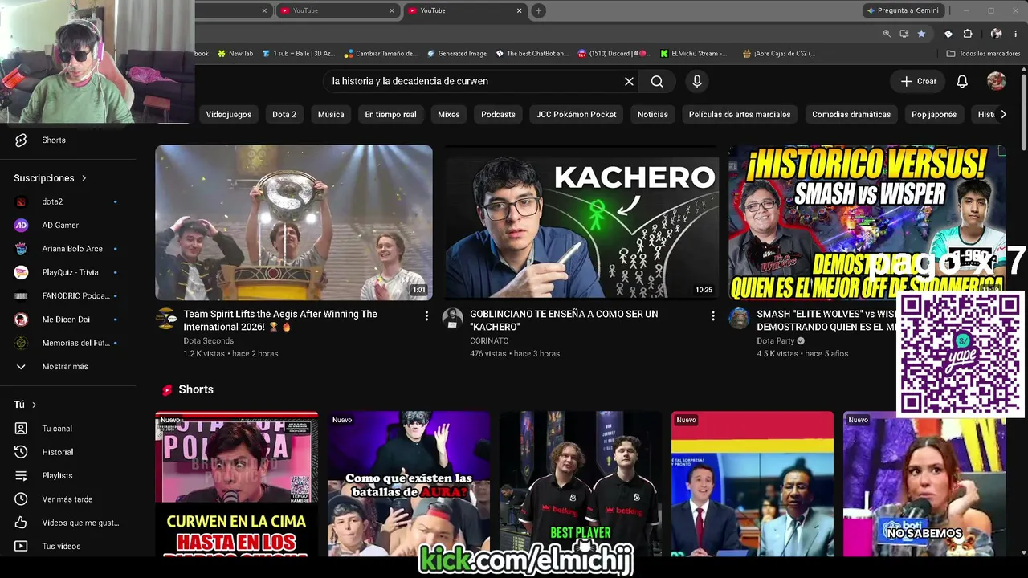Filter by Comedias dramáticas chip

[x=851, y=114]
